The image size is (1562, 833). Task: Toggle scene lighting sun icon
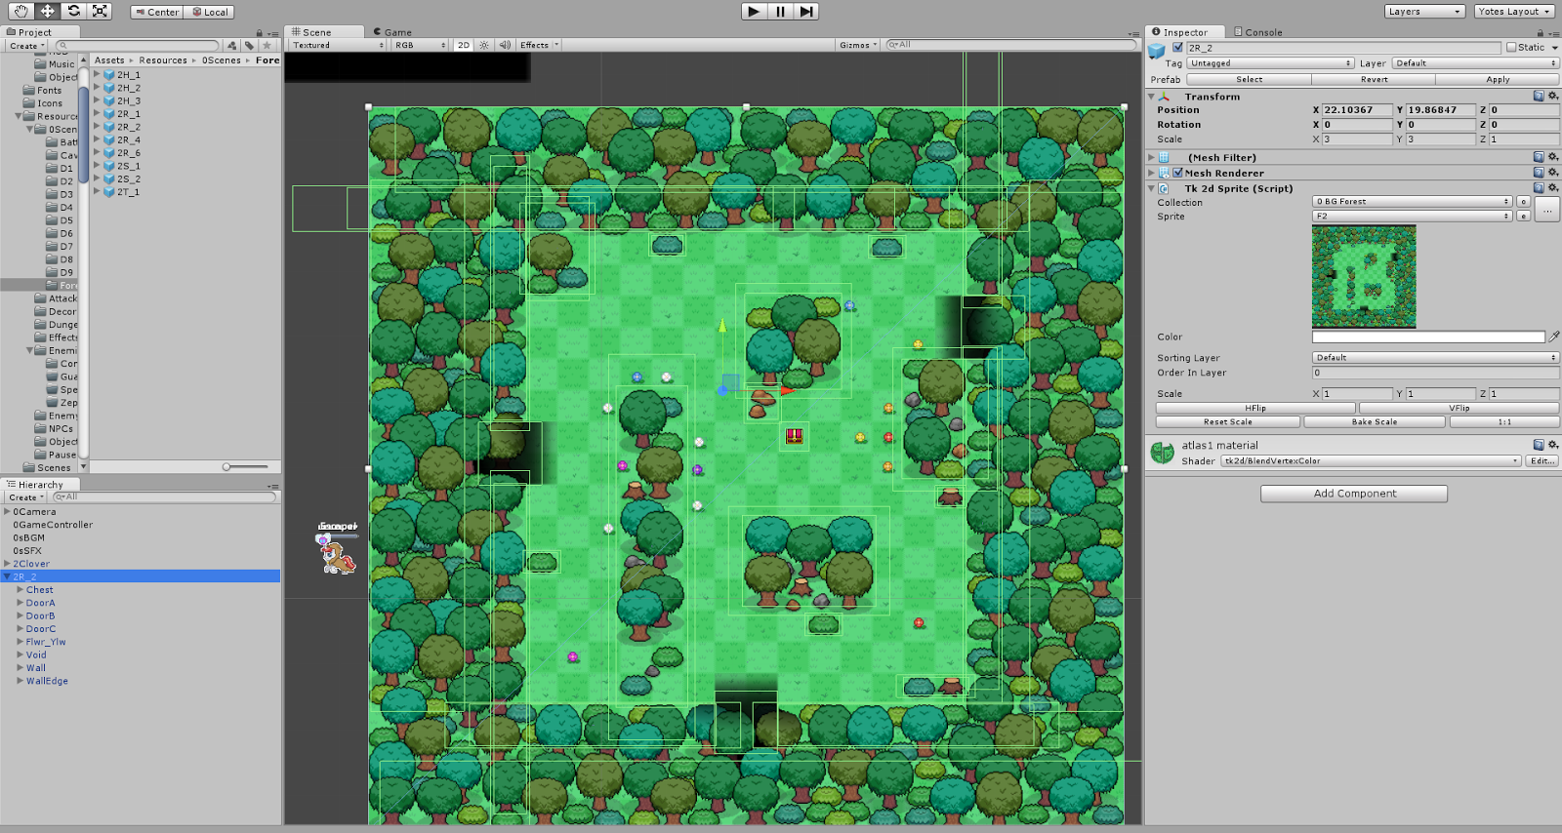pos(484,45)
